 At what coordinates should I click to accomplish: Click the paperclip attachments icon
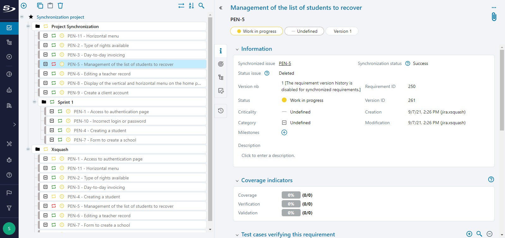[x=494, y=17]
